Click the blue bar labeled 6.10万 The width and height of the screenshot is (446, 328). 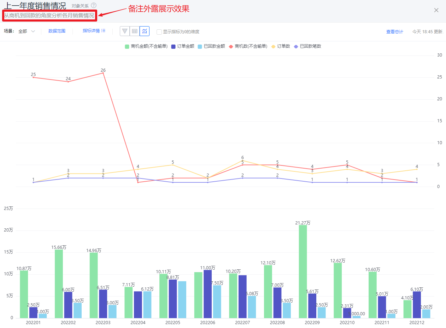point(417,305)
